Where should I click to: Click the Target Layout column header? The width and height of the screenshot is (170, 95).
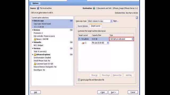[x=83, y=35]
